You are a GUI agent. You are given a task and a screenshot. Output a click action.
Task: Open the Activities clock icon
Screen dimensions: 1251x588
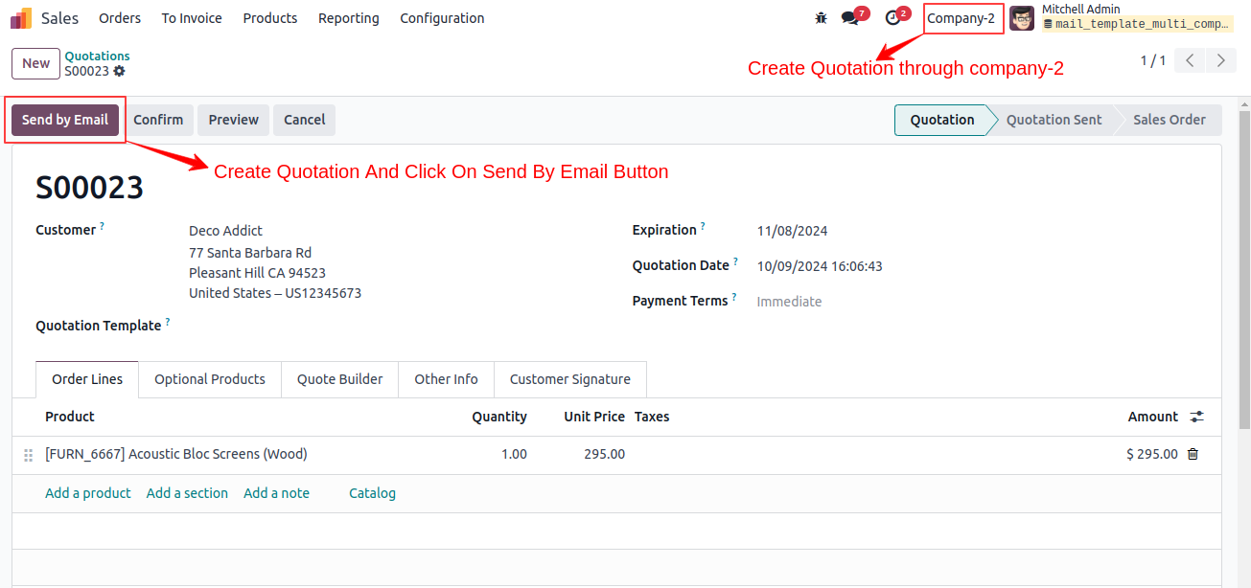click(x=893, y=17)
